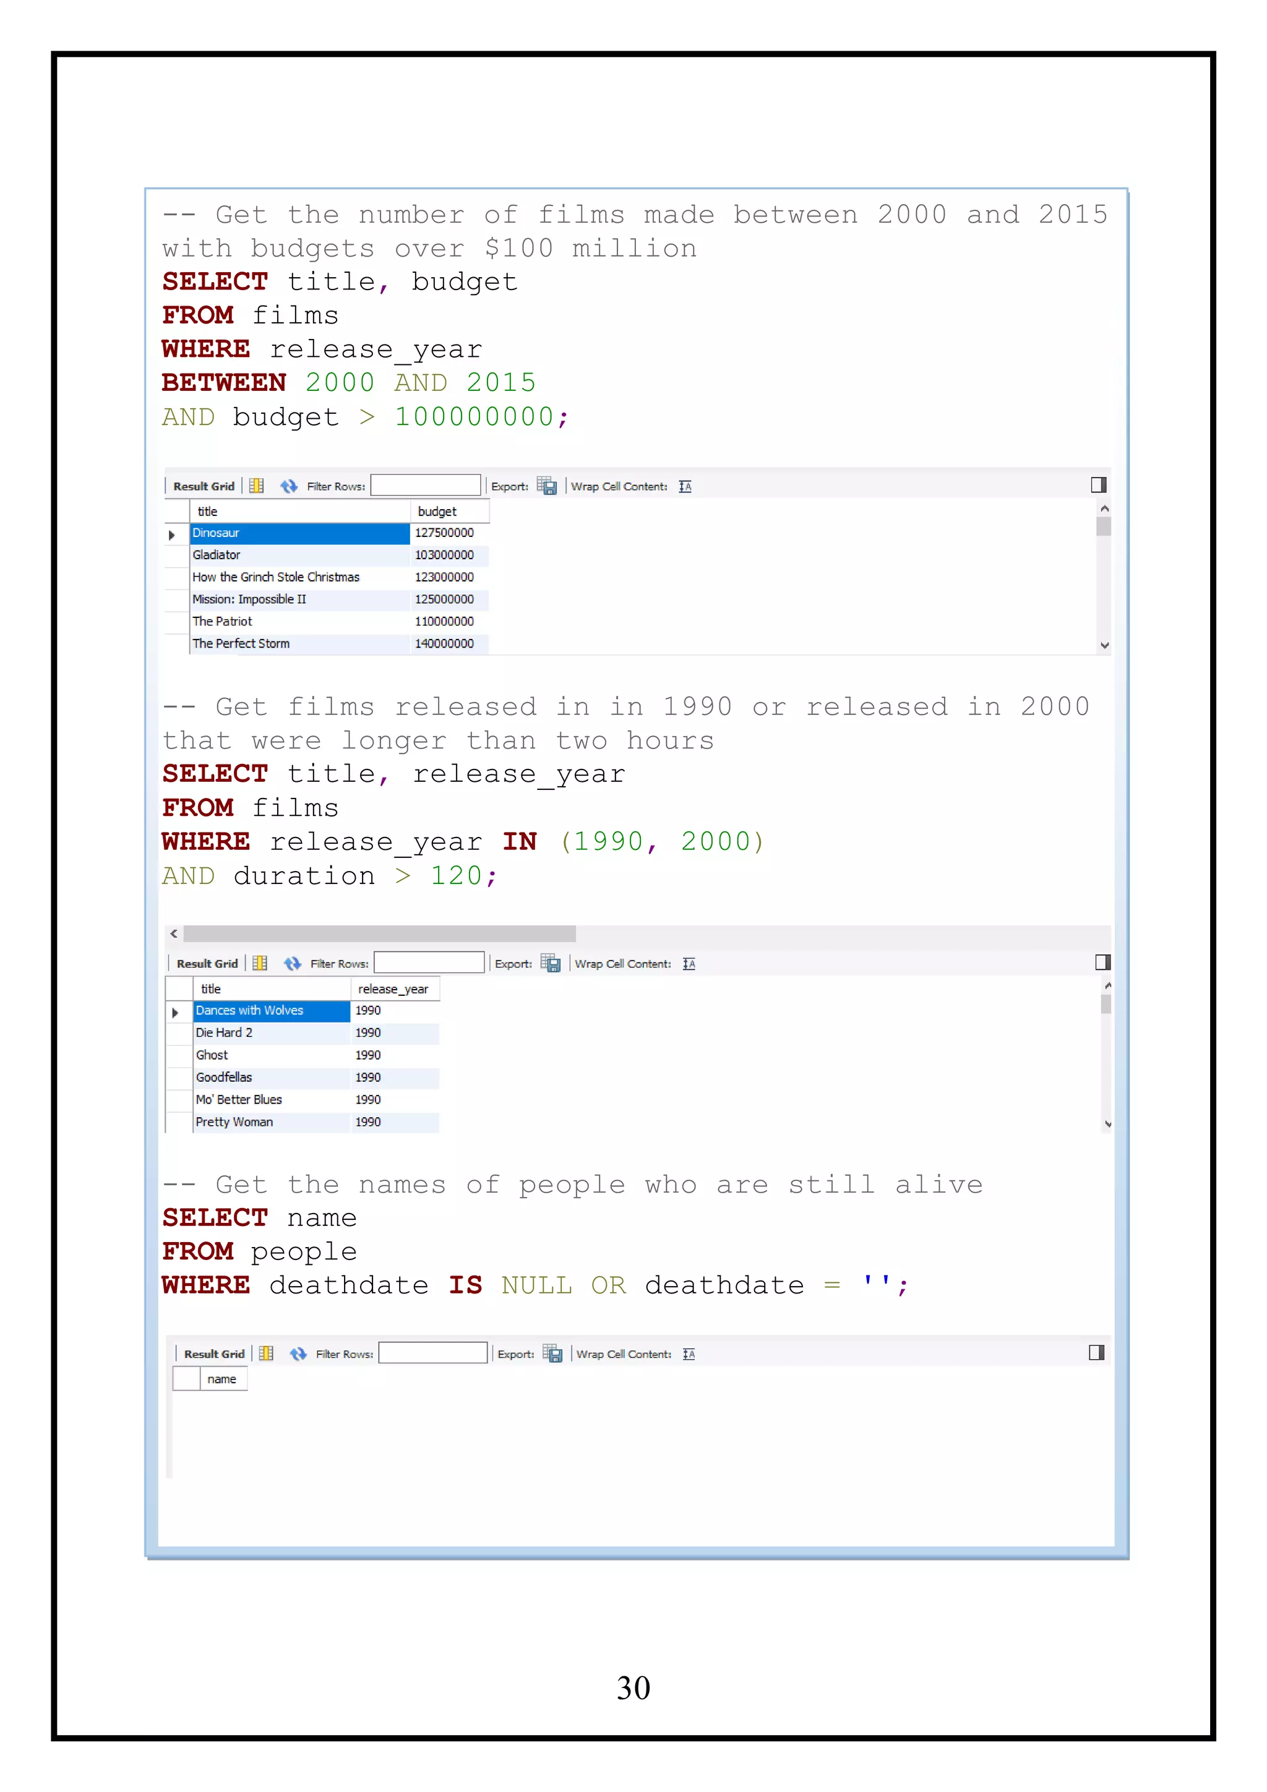Click wrap cell content icon in budget results grid

pyautogui.click(x=685, y=486)
